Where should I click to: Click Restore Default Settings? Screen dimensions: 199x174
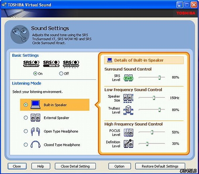click(x=160, y=166)
